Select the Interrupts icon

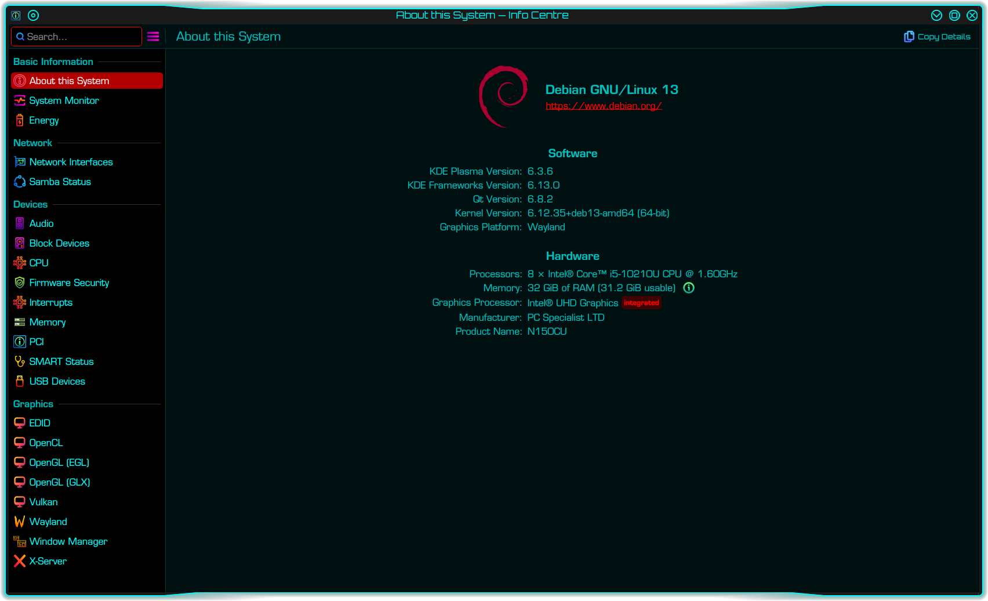tap(20, 302)
